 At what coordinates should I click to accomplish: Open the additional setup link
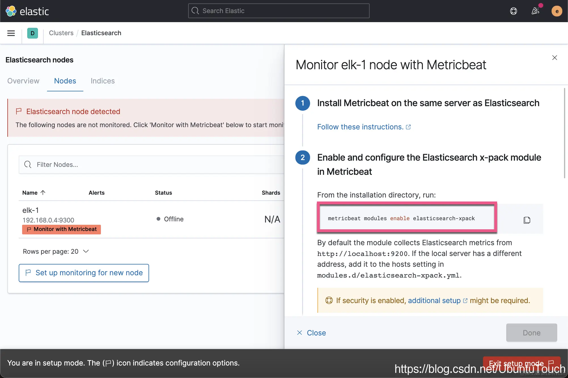coord(434,301)
